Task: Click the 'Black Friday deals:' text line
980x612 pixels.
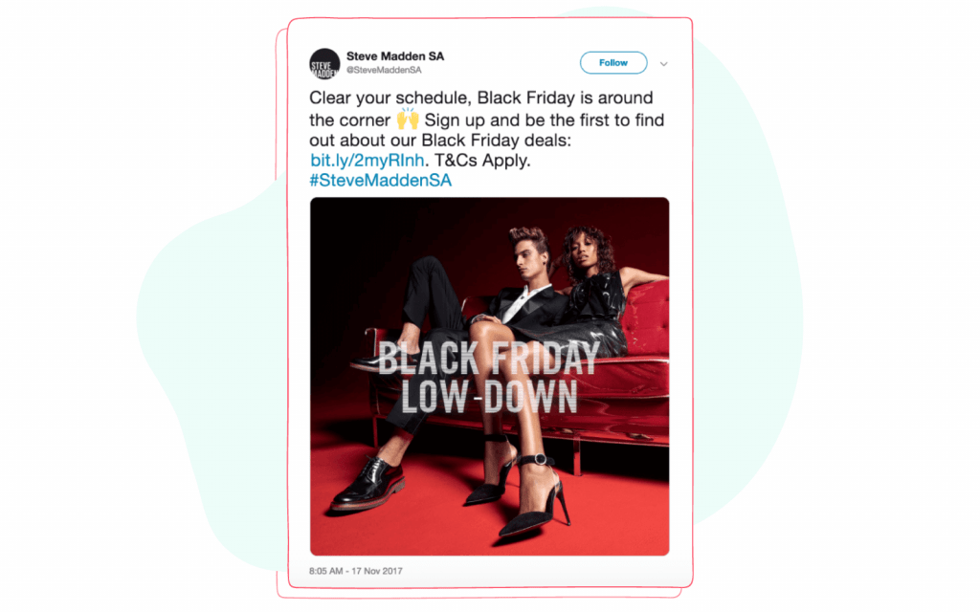Action: tap(497, 141)
